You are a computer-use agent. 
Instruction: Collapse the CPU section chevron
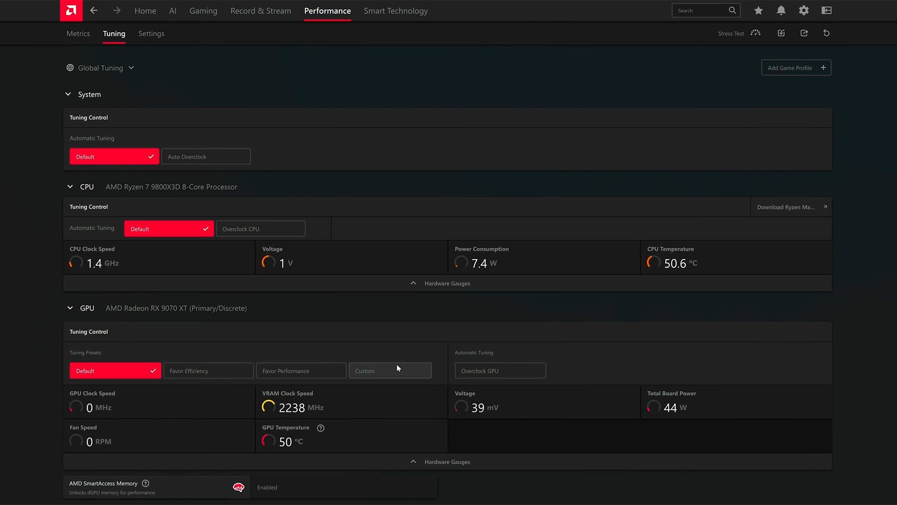point(70,187)
